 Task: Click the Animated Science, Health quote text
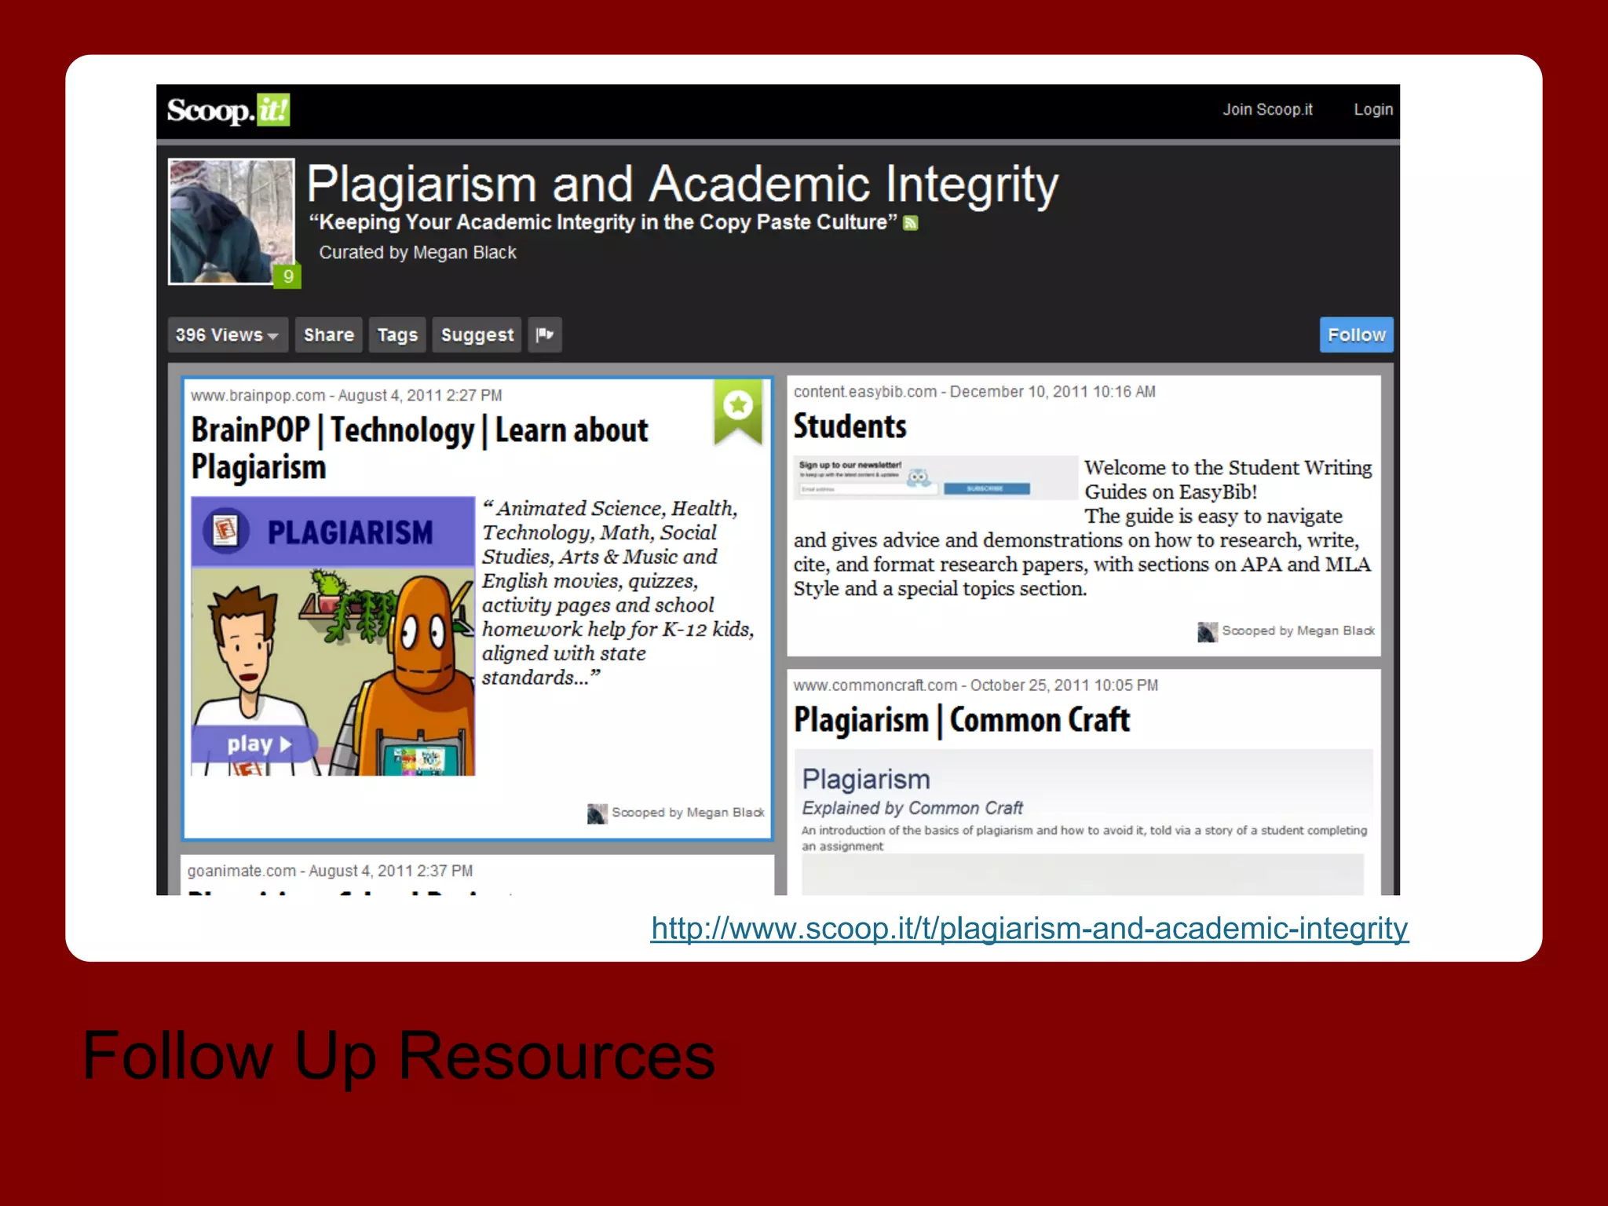618,593
